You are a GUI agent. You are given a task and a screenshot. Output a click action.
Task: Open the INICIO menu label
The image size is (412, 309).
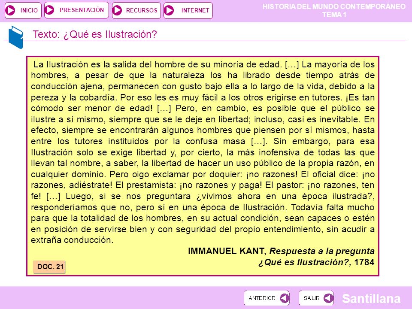point(29,10)
